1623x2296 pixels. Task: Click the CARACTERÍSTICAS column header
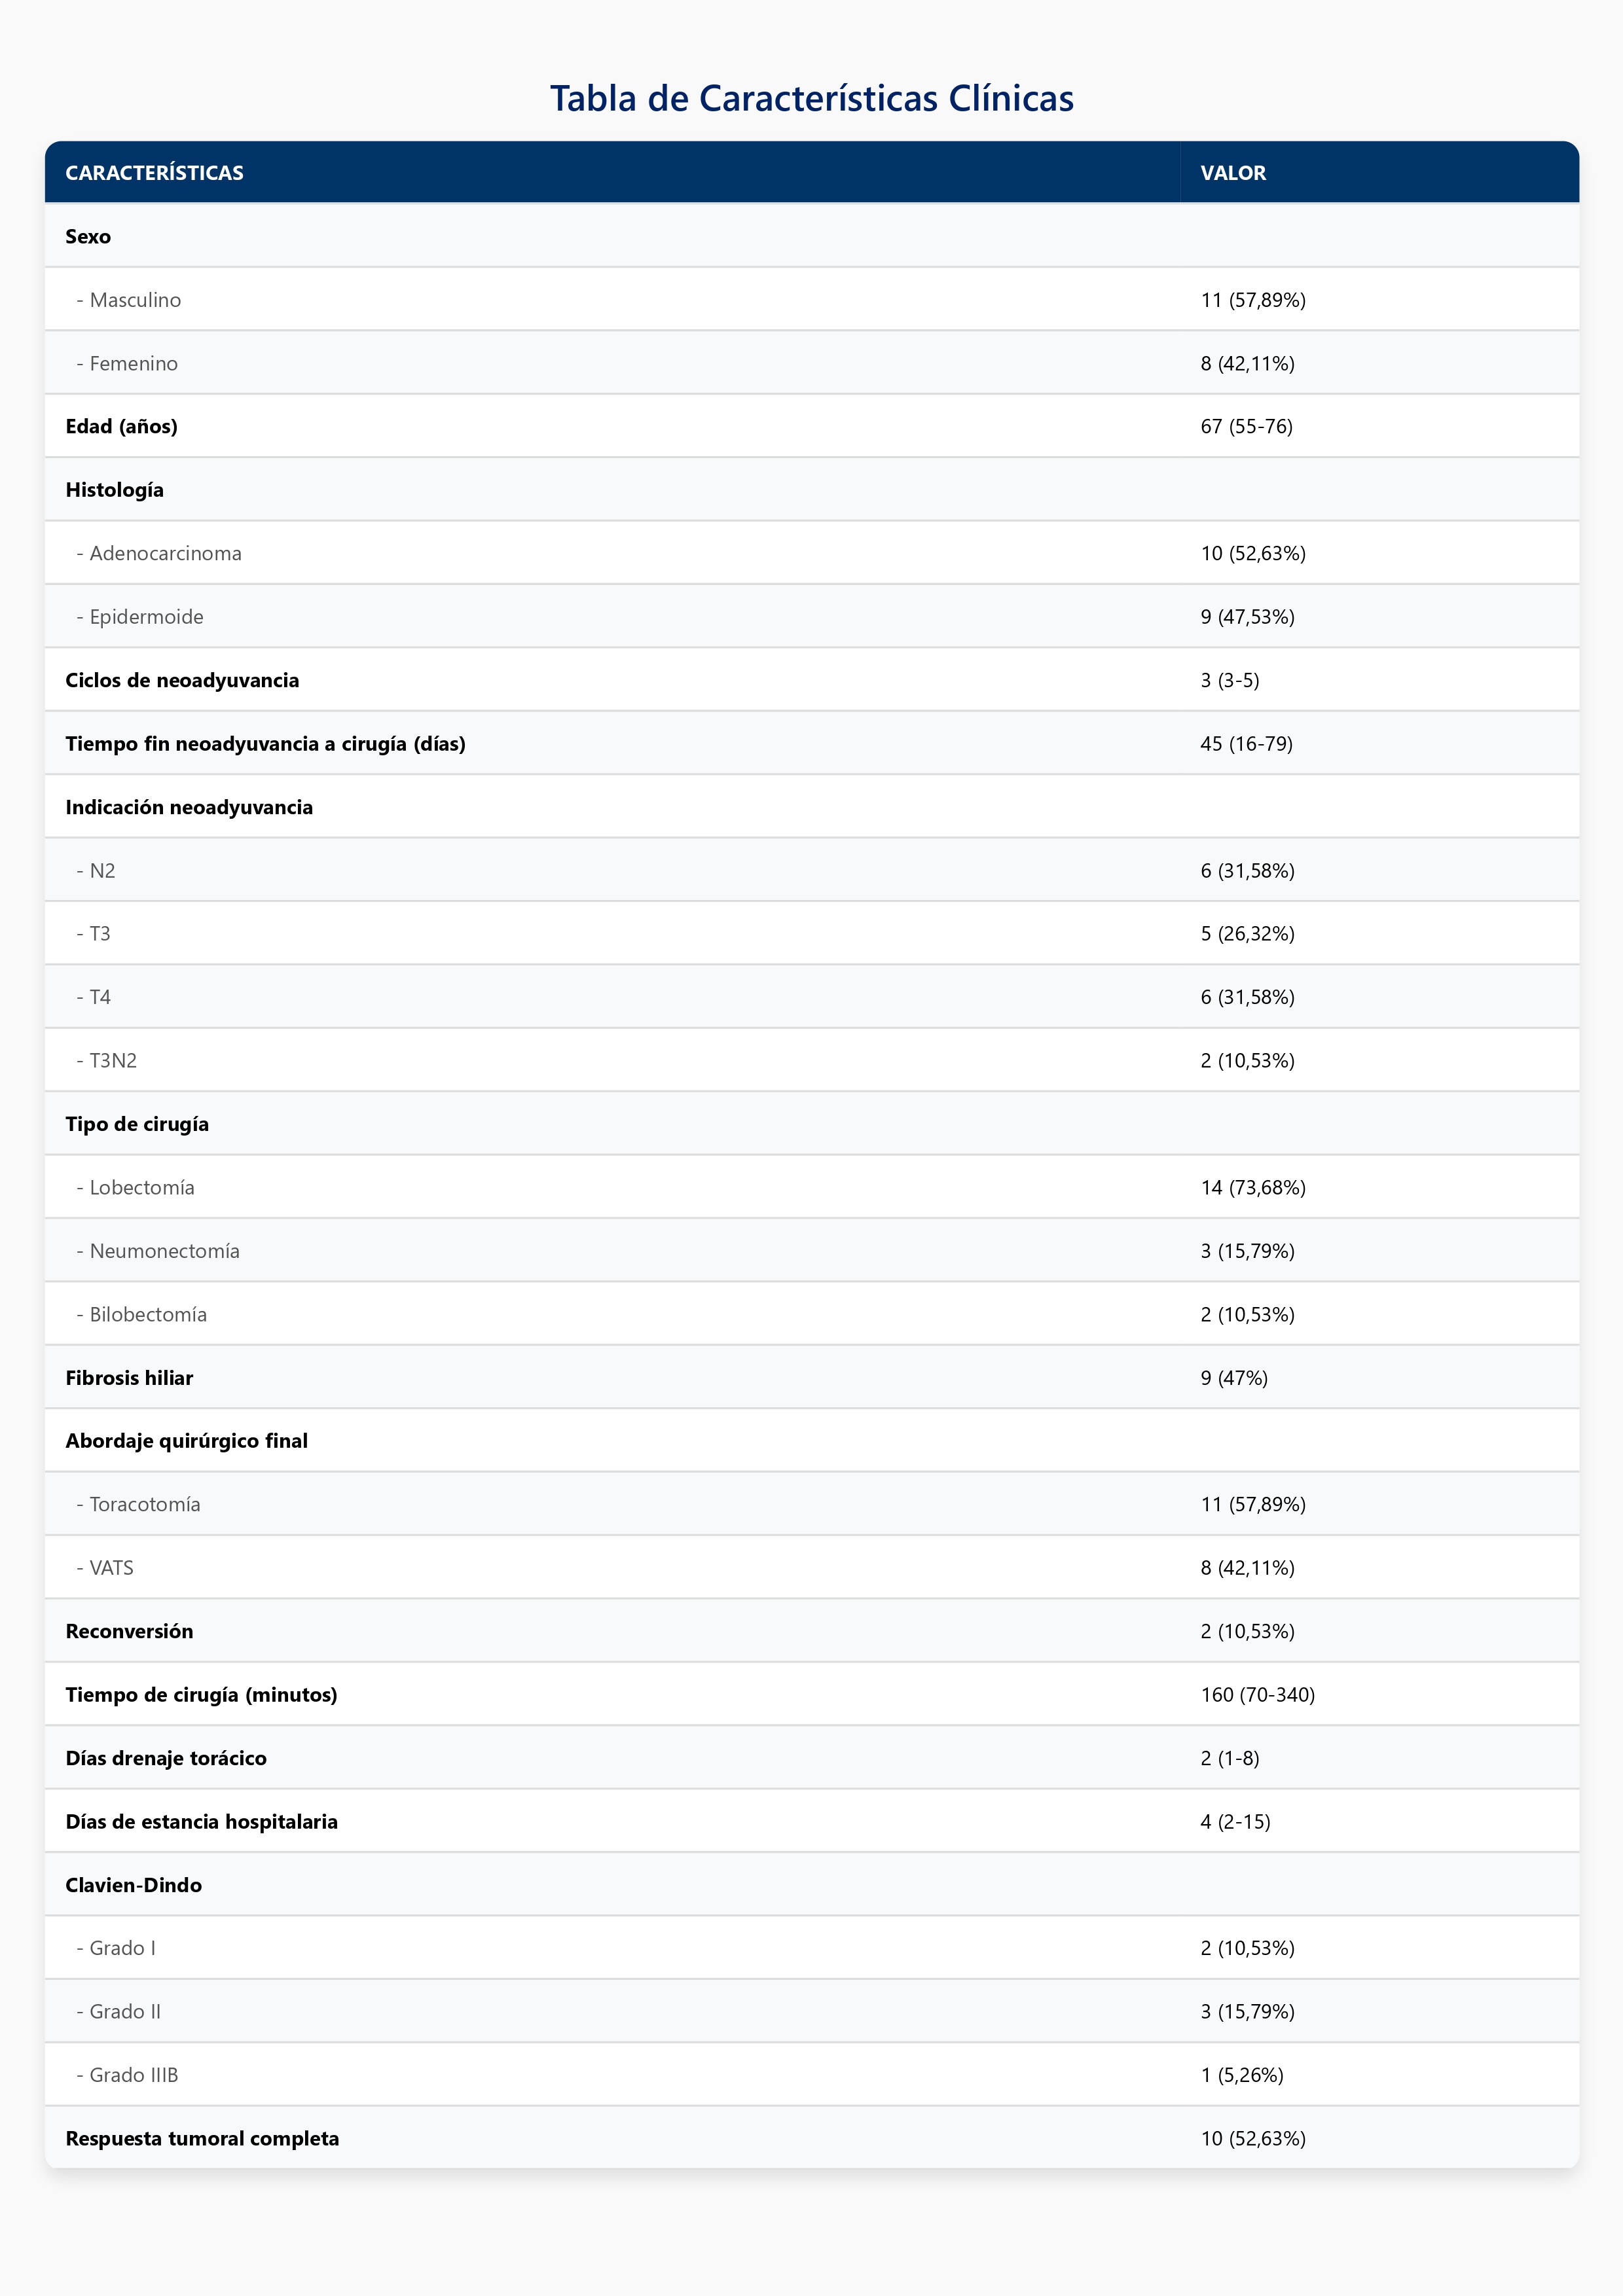point(154,173)
